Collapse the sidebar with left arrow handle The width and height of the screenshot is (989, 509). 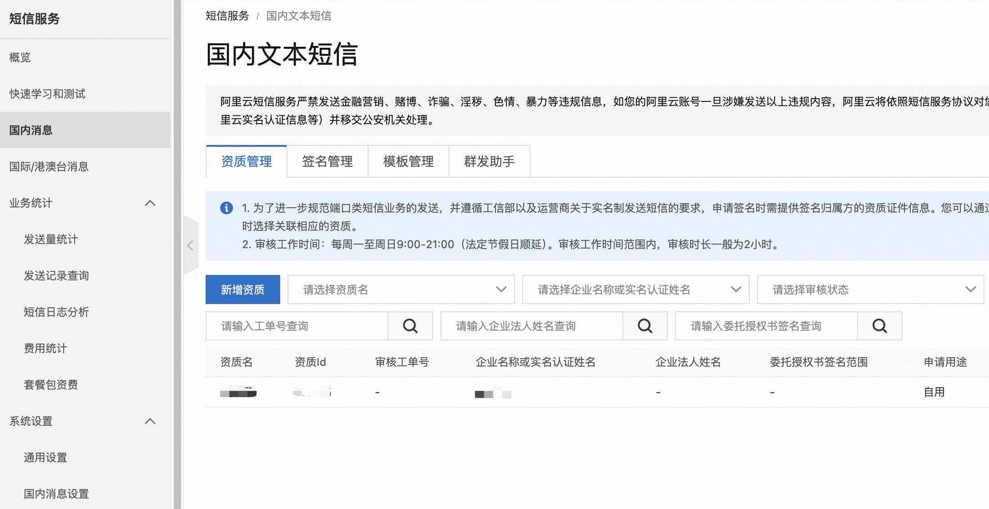click(191, 245)
